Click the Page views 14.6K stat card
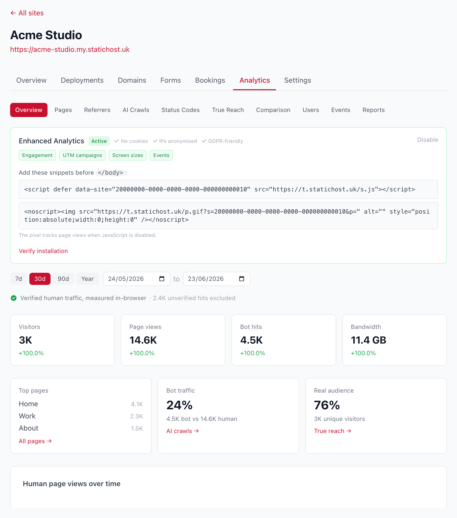This screenshot has width=457, height=518. coord(173,340)
